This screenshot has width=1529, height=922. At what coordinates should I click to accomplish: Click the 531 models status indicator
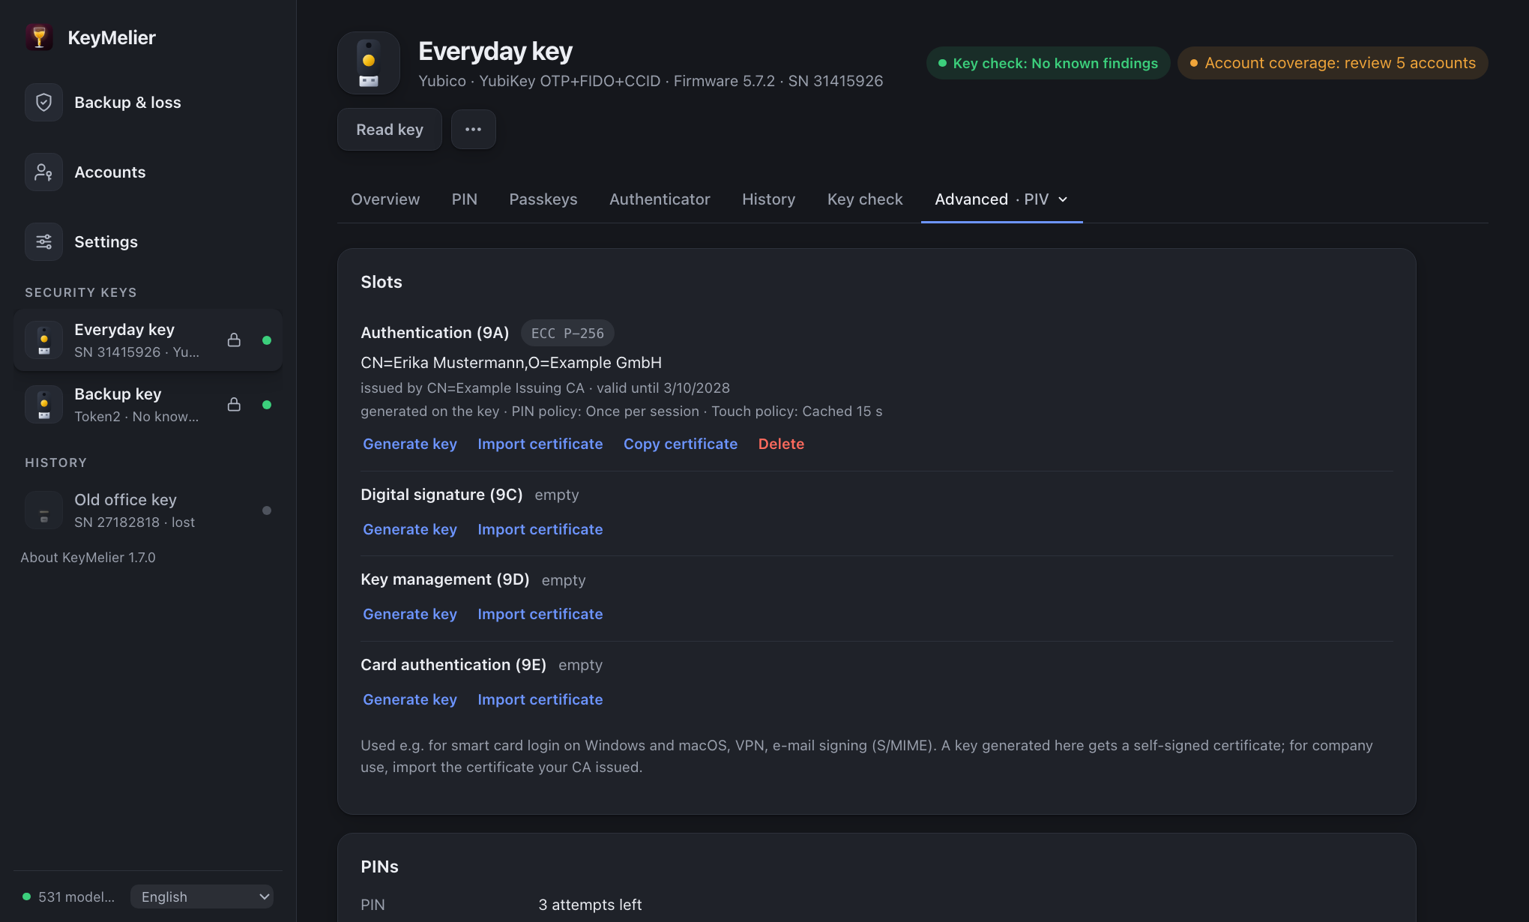pyautogui.click(x=69, y=897)
